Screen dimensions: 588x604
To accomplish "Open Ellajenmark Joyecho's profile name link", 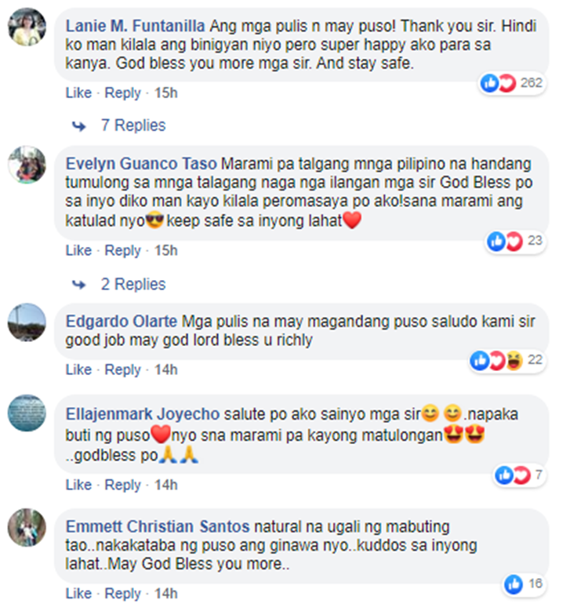I will coord(143,414).
